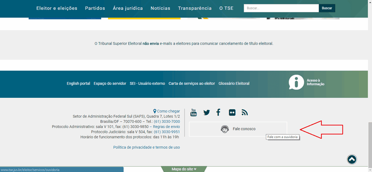
Task: Open the RSS feed icon
Action: (x=244, y=113)
